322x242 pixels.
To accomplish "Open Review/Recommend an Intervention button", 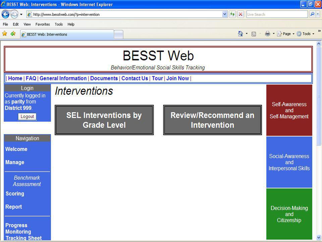I will pos(212,120).
